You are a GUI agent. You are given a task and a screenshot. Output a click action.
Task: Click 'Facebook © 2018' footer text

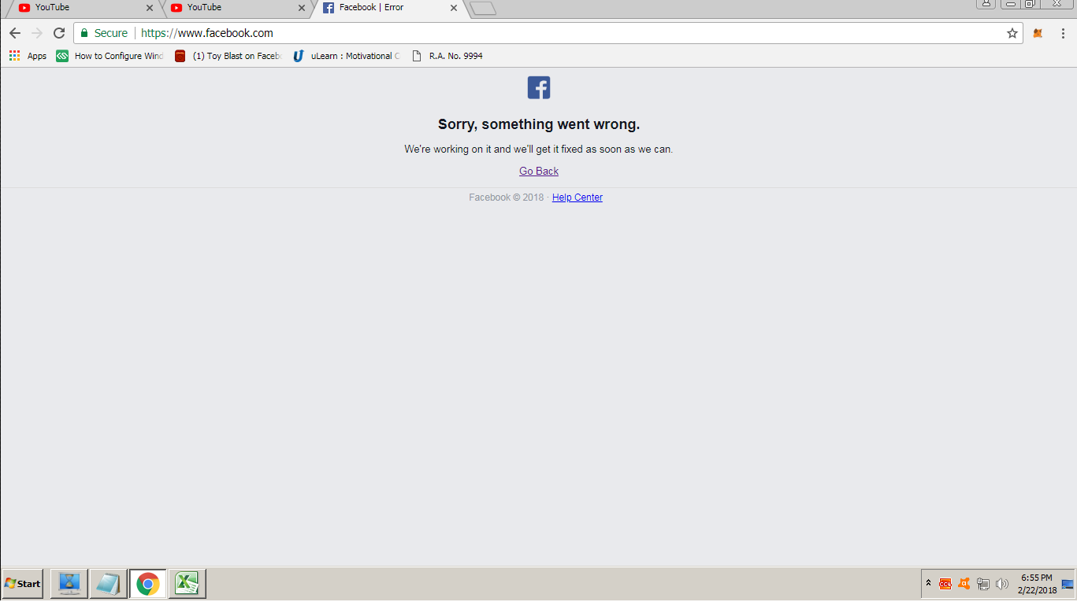[x=506, y=198]
